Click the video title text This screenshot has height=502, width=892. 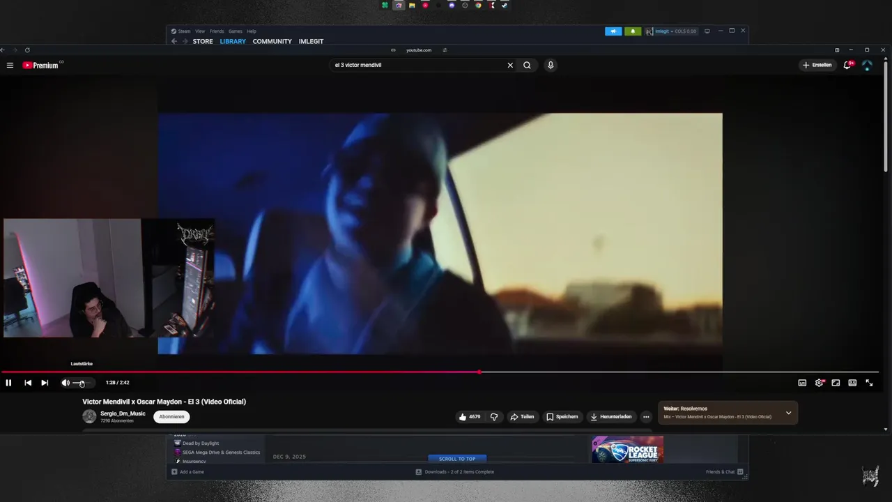pos(164,402)
